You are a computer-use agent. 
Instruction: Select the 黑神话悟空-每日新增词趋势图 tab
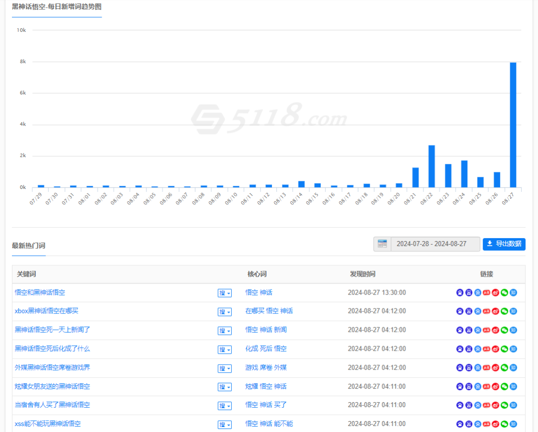(57, 7)
